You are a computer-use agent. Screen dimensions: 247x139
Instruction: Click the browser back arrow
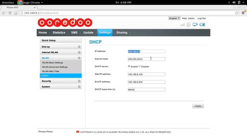3,13
